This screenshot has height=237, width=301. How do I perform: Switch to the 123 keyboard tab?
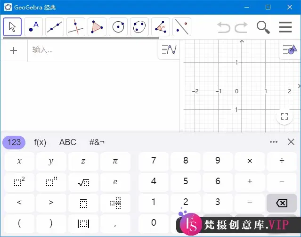pos(14,142)
